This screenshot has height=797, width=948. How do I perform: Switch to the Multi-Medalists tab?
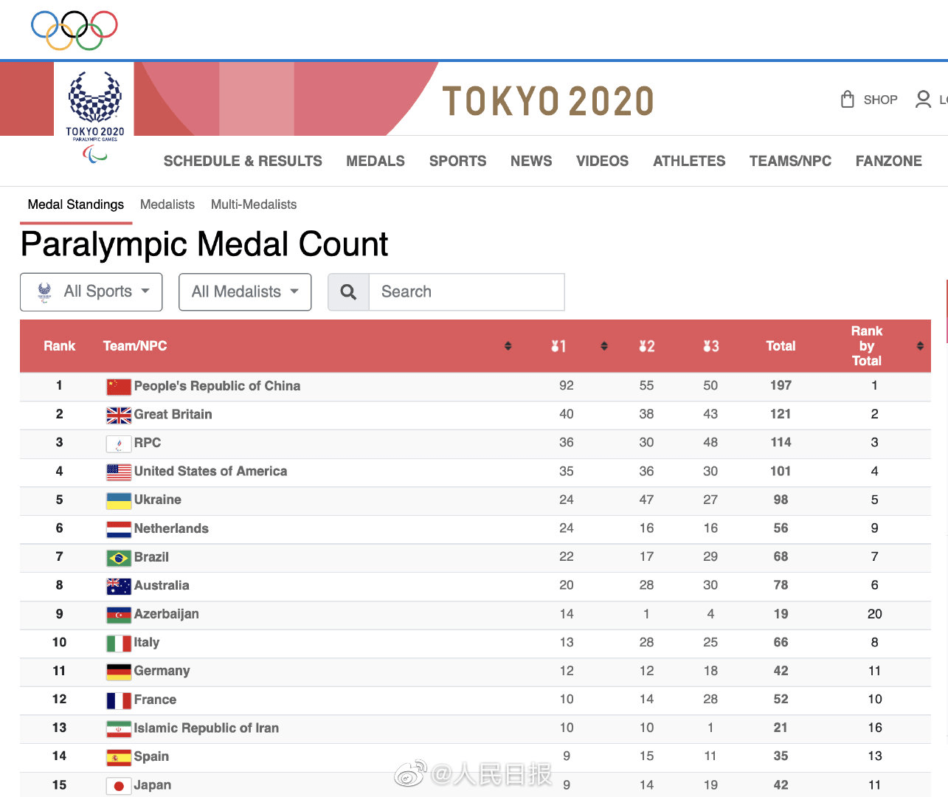click(254, 204)
